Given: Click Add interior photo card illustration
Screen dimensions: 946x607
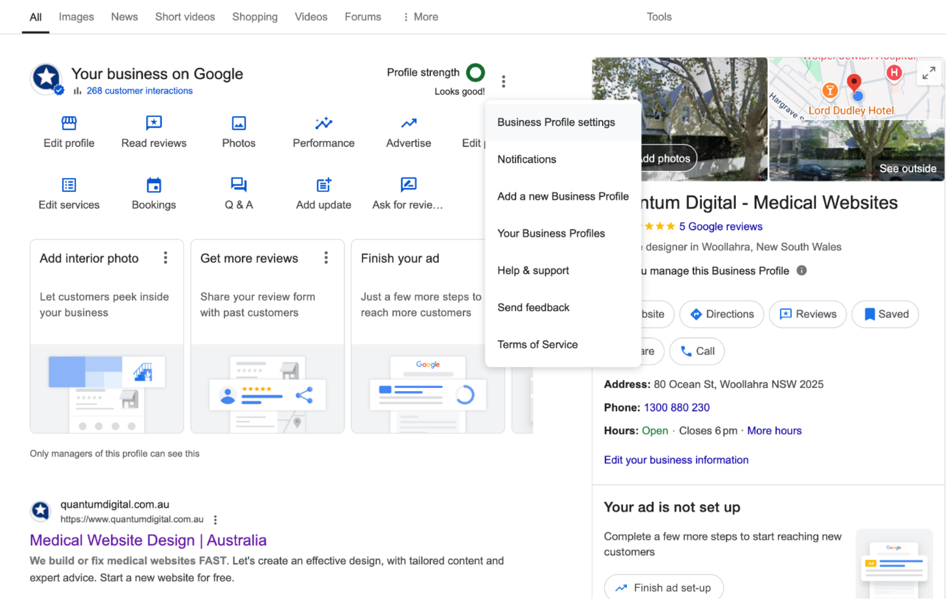Looking at the screenshot, I should pos(107,389).
